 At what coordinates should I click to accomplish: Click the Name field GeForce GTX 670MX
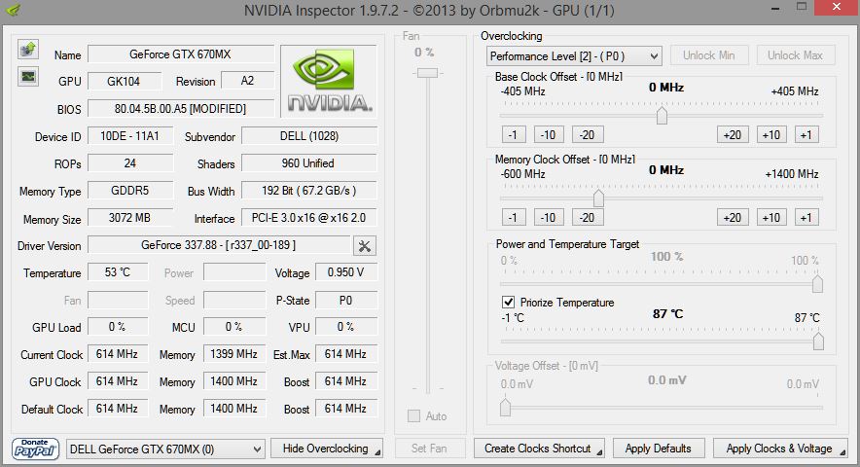coord(180,54)
